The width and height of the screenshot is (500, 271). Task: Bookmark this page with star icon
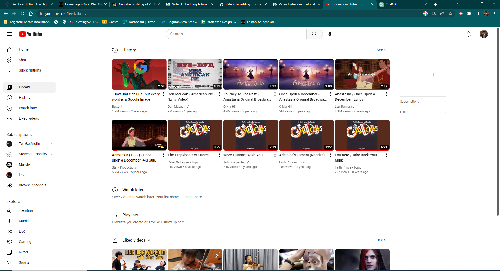click(x=451, y=14)
